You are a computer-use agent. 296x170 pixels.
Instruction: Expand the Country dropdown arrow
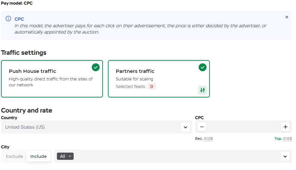point(185,127)
